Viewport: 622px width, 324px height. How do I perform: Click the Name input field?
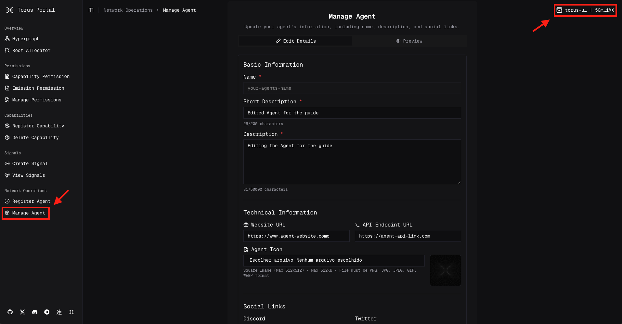352,88
